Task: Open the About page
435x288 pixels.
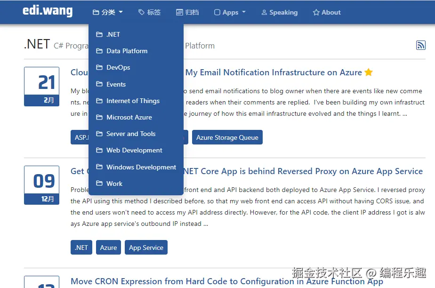Action: coord(327,12)
